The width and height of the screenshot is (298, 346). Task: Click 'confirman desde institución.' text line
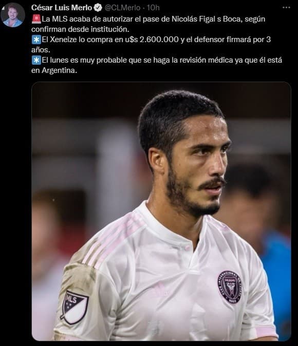click(x=80, y=29)
